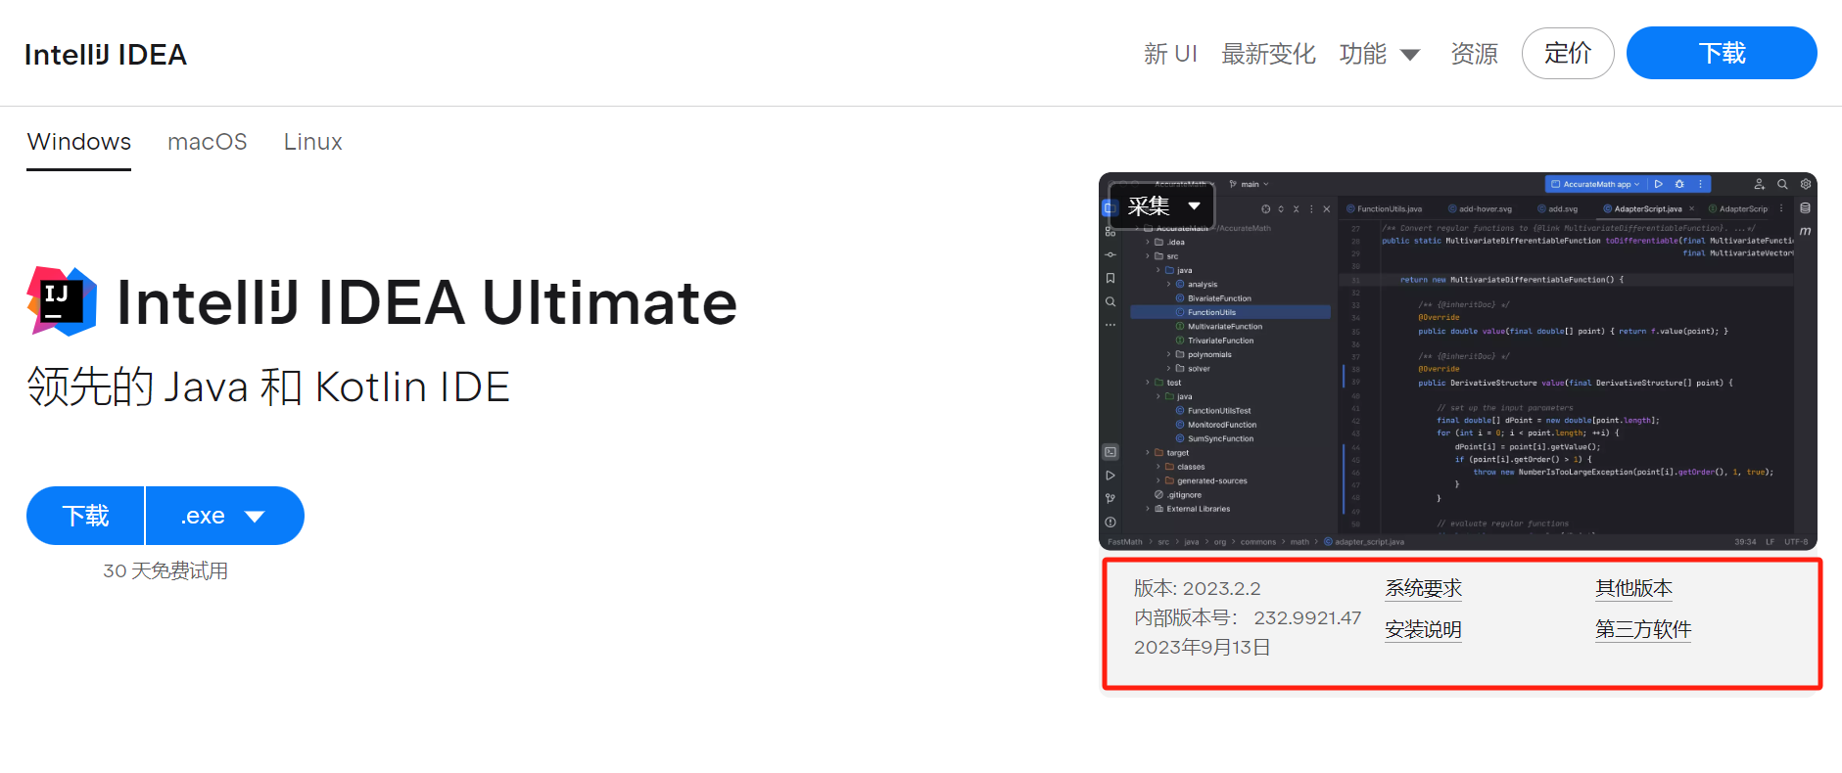Switch to the Linux tab
1842x773 pixels.
coord(313,142)
